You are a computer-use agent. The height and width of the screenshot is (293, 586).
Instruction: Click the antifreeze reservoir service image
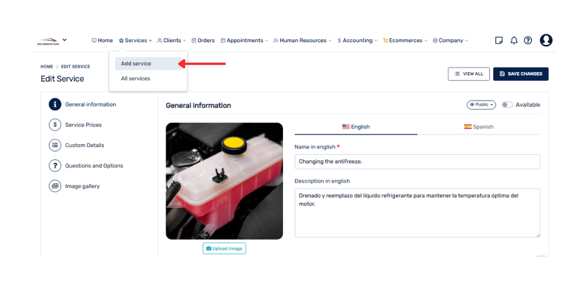click(224, 181)
